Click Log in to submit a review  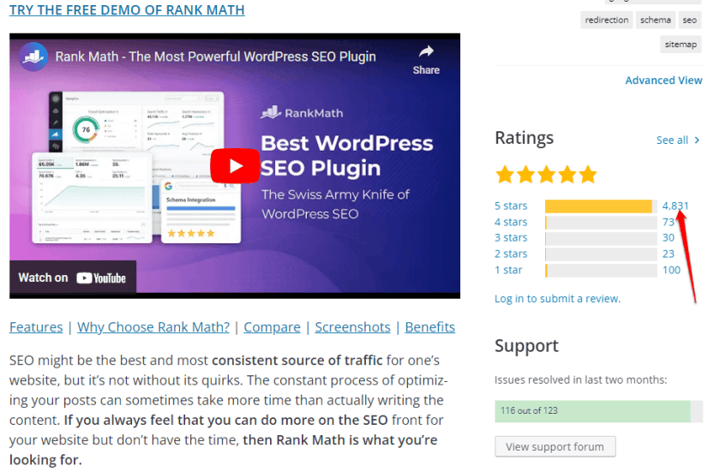557,299
